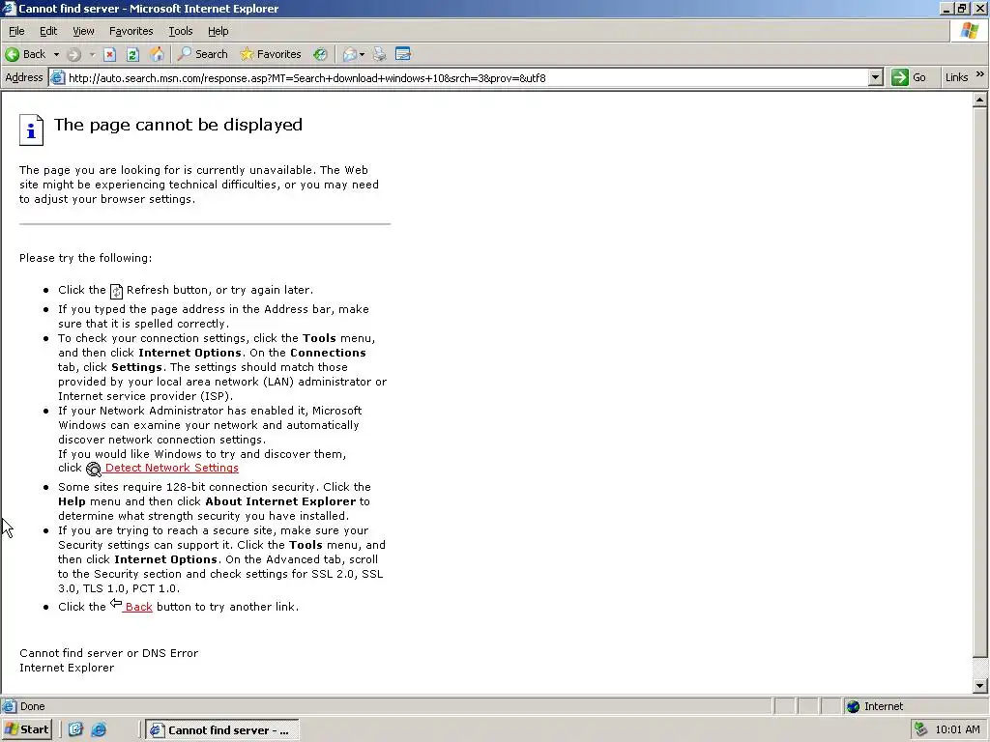Click the scrollbar down arrow
This screenshot has width=990, height=742.
point(980,686)
